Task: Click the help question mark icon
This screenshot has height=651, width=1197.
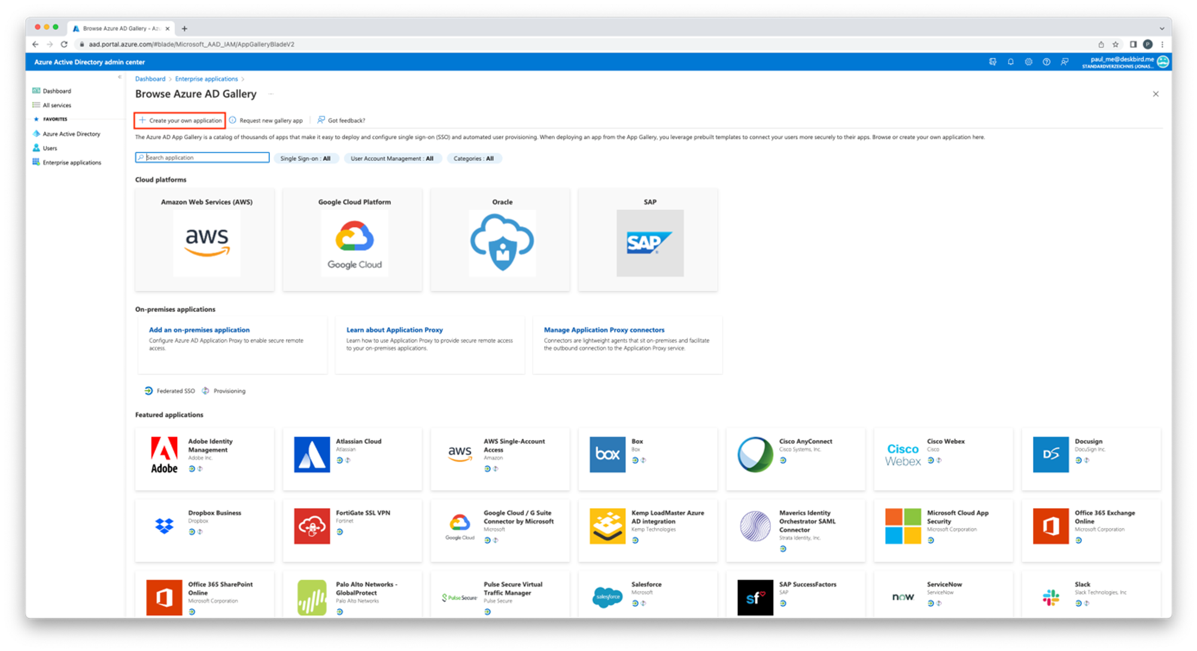Action: 1046,62
